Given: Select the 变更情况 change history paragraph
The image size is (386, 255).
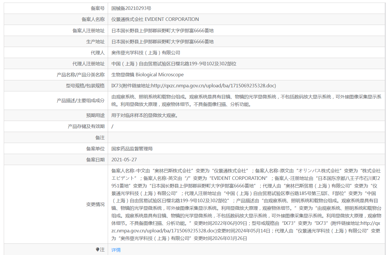Looking at the screenshot, I should tap(246, 204).
